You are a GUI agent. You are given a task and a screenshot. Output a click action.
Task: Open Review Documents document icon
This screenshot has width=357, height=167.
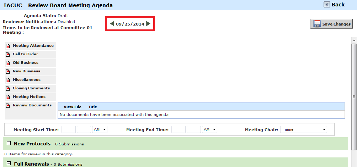(8, 106)
